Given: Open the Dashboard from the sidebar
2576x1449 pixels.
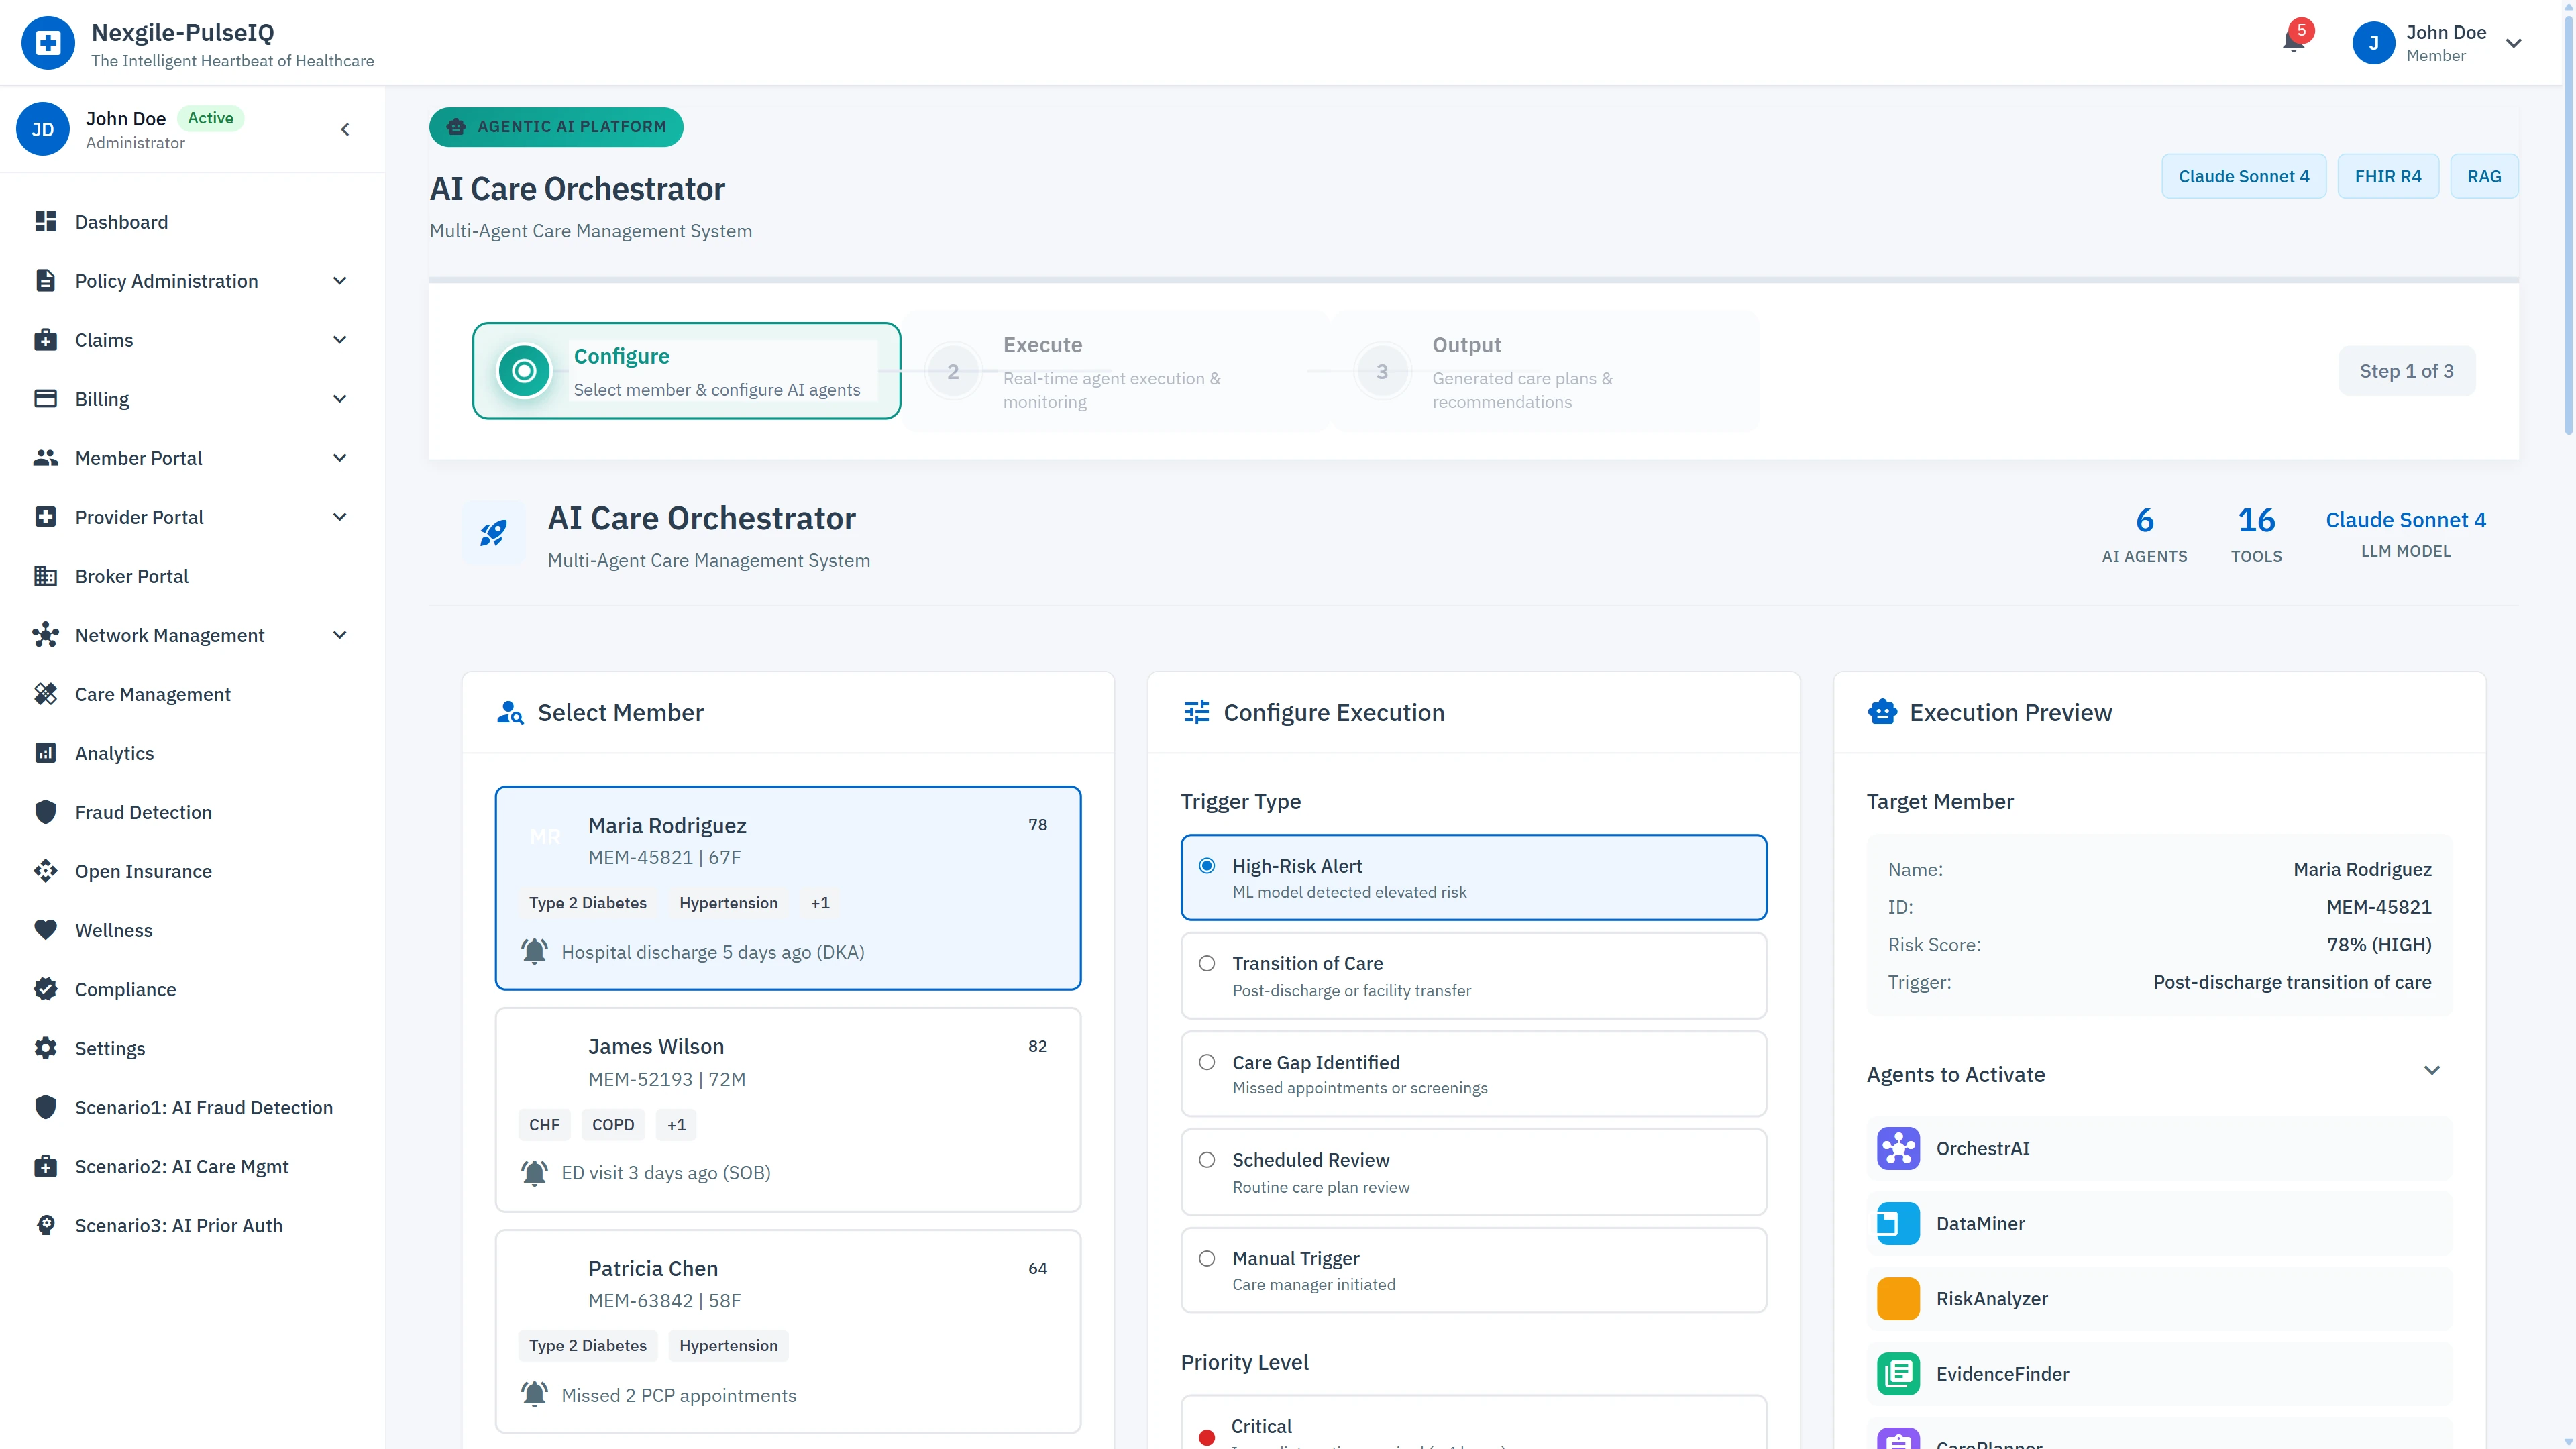Looking at the screenshot, I should click(x=121, y=221).
